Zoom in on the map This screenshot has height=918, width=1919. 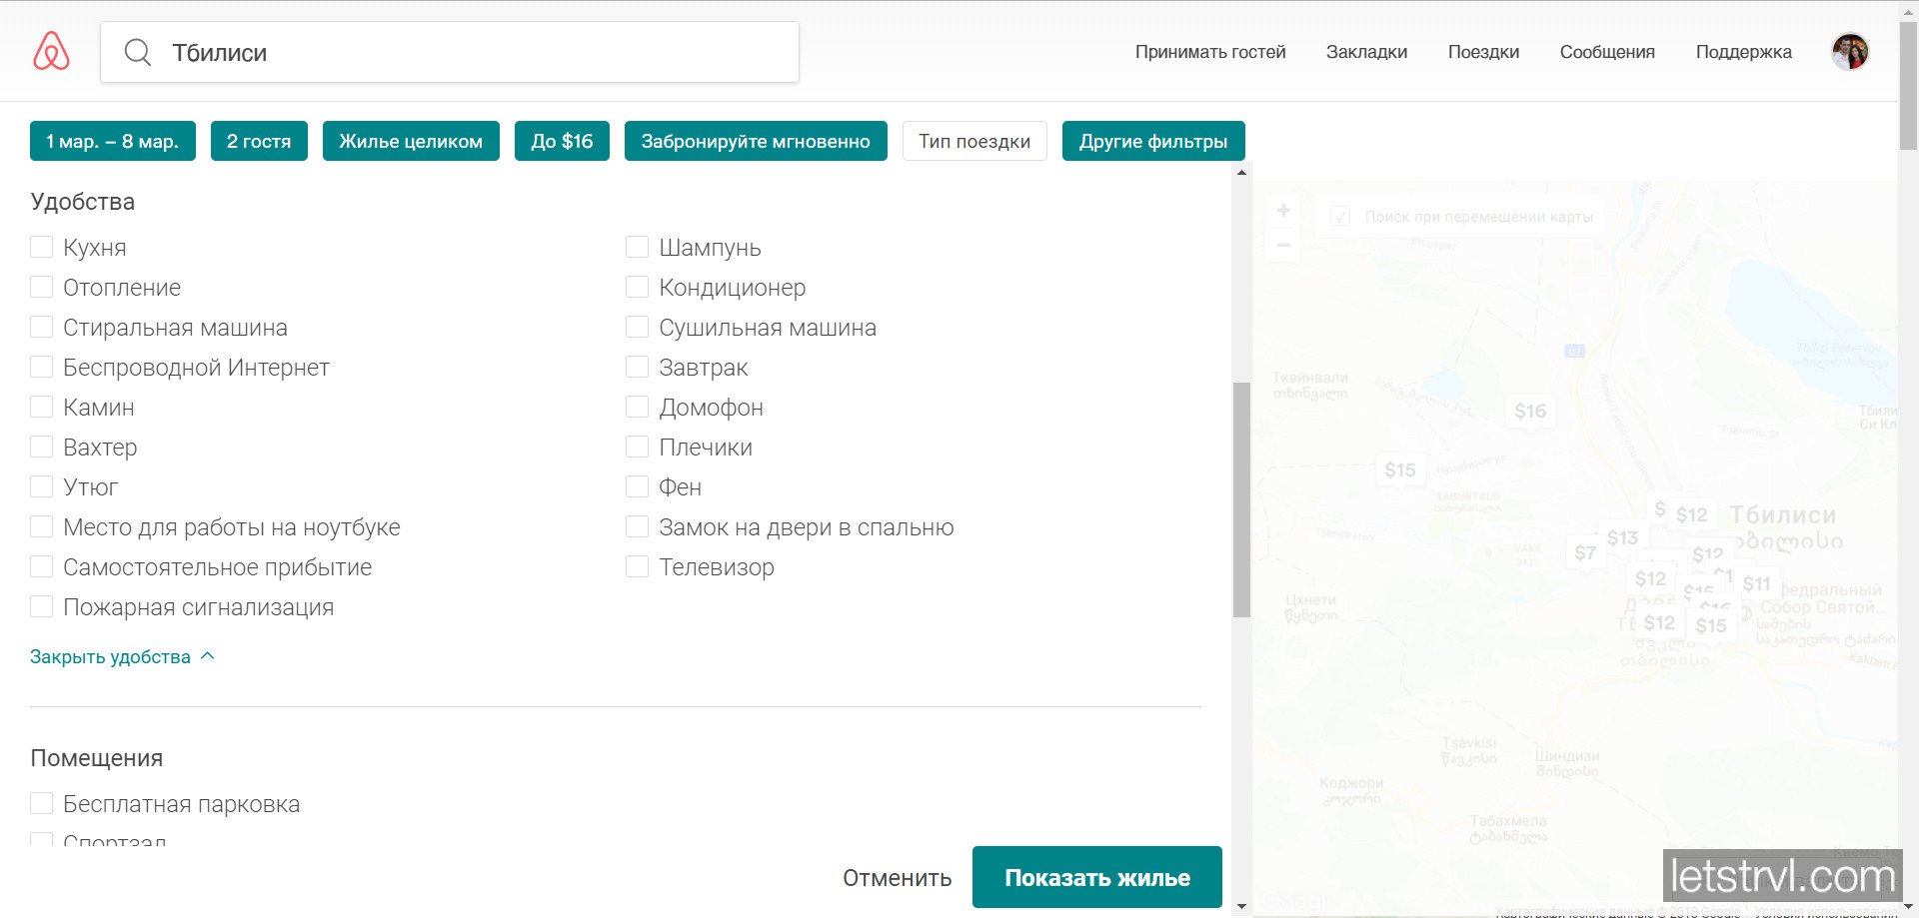pos(1282,210)
